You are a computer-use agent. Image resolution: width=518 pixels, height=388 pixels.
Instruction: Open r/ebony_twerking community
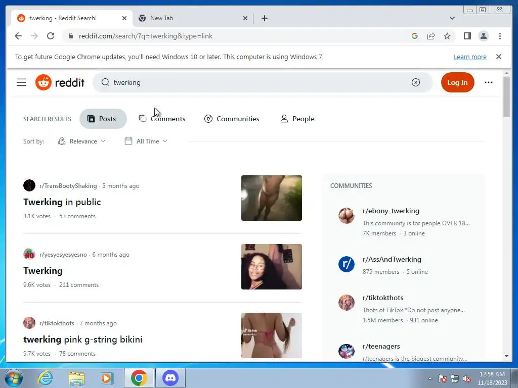pos(391,211)
